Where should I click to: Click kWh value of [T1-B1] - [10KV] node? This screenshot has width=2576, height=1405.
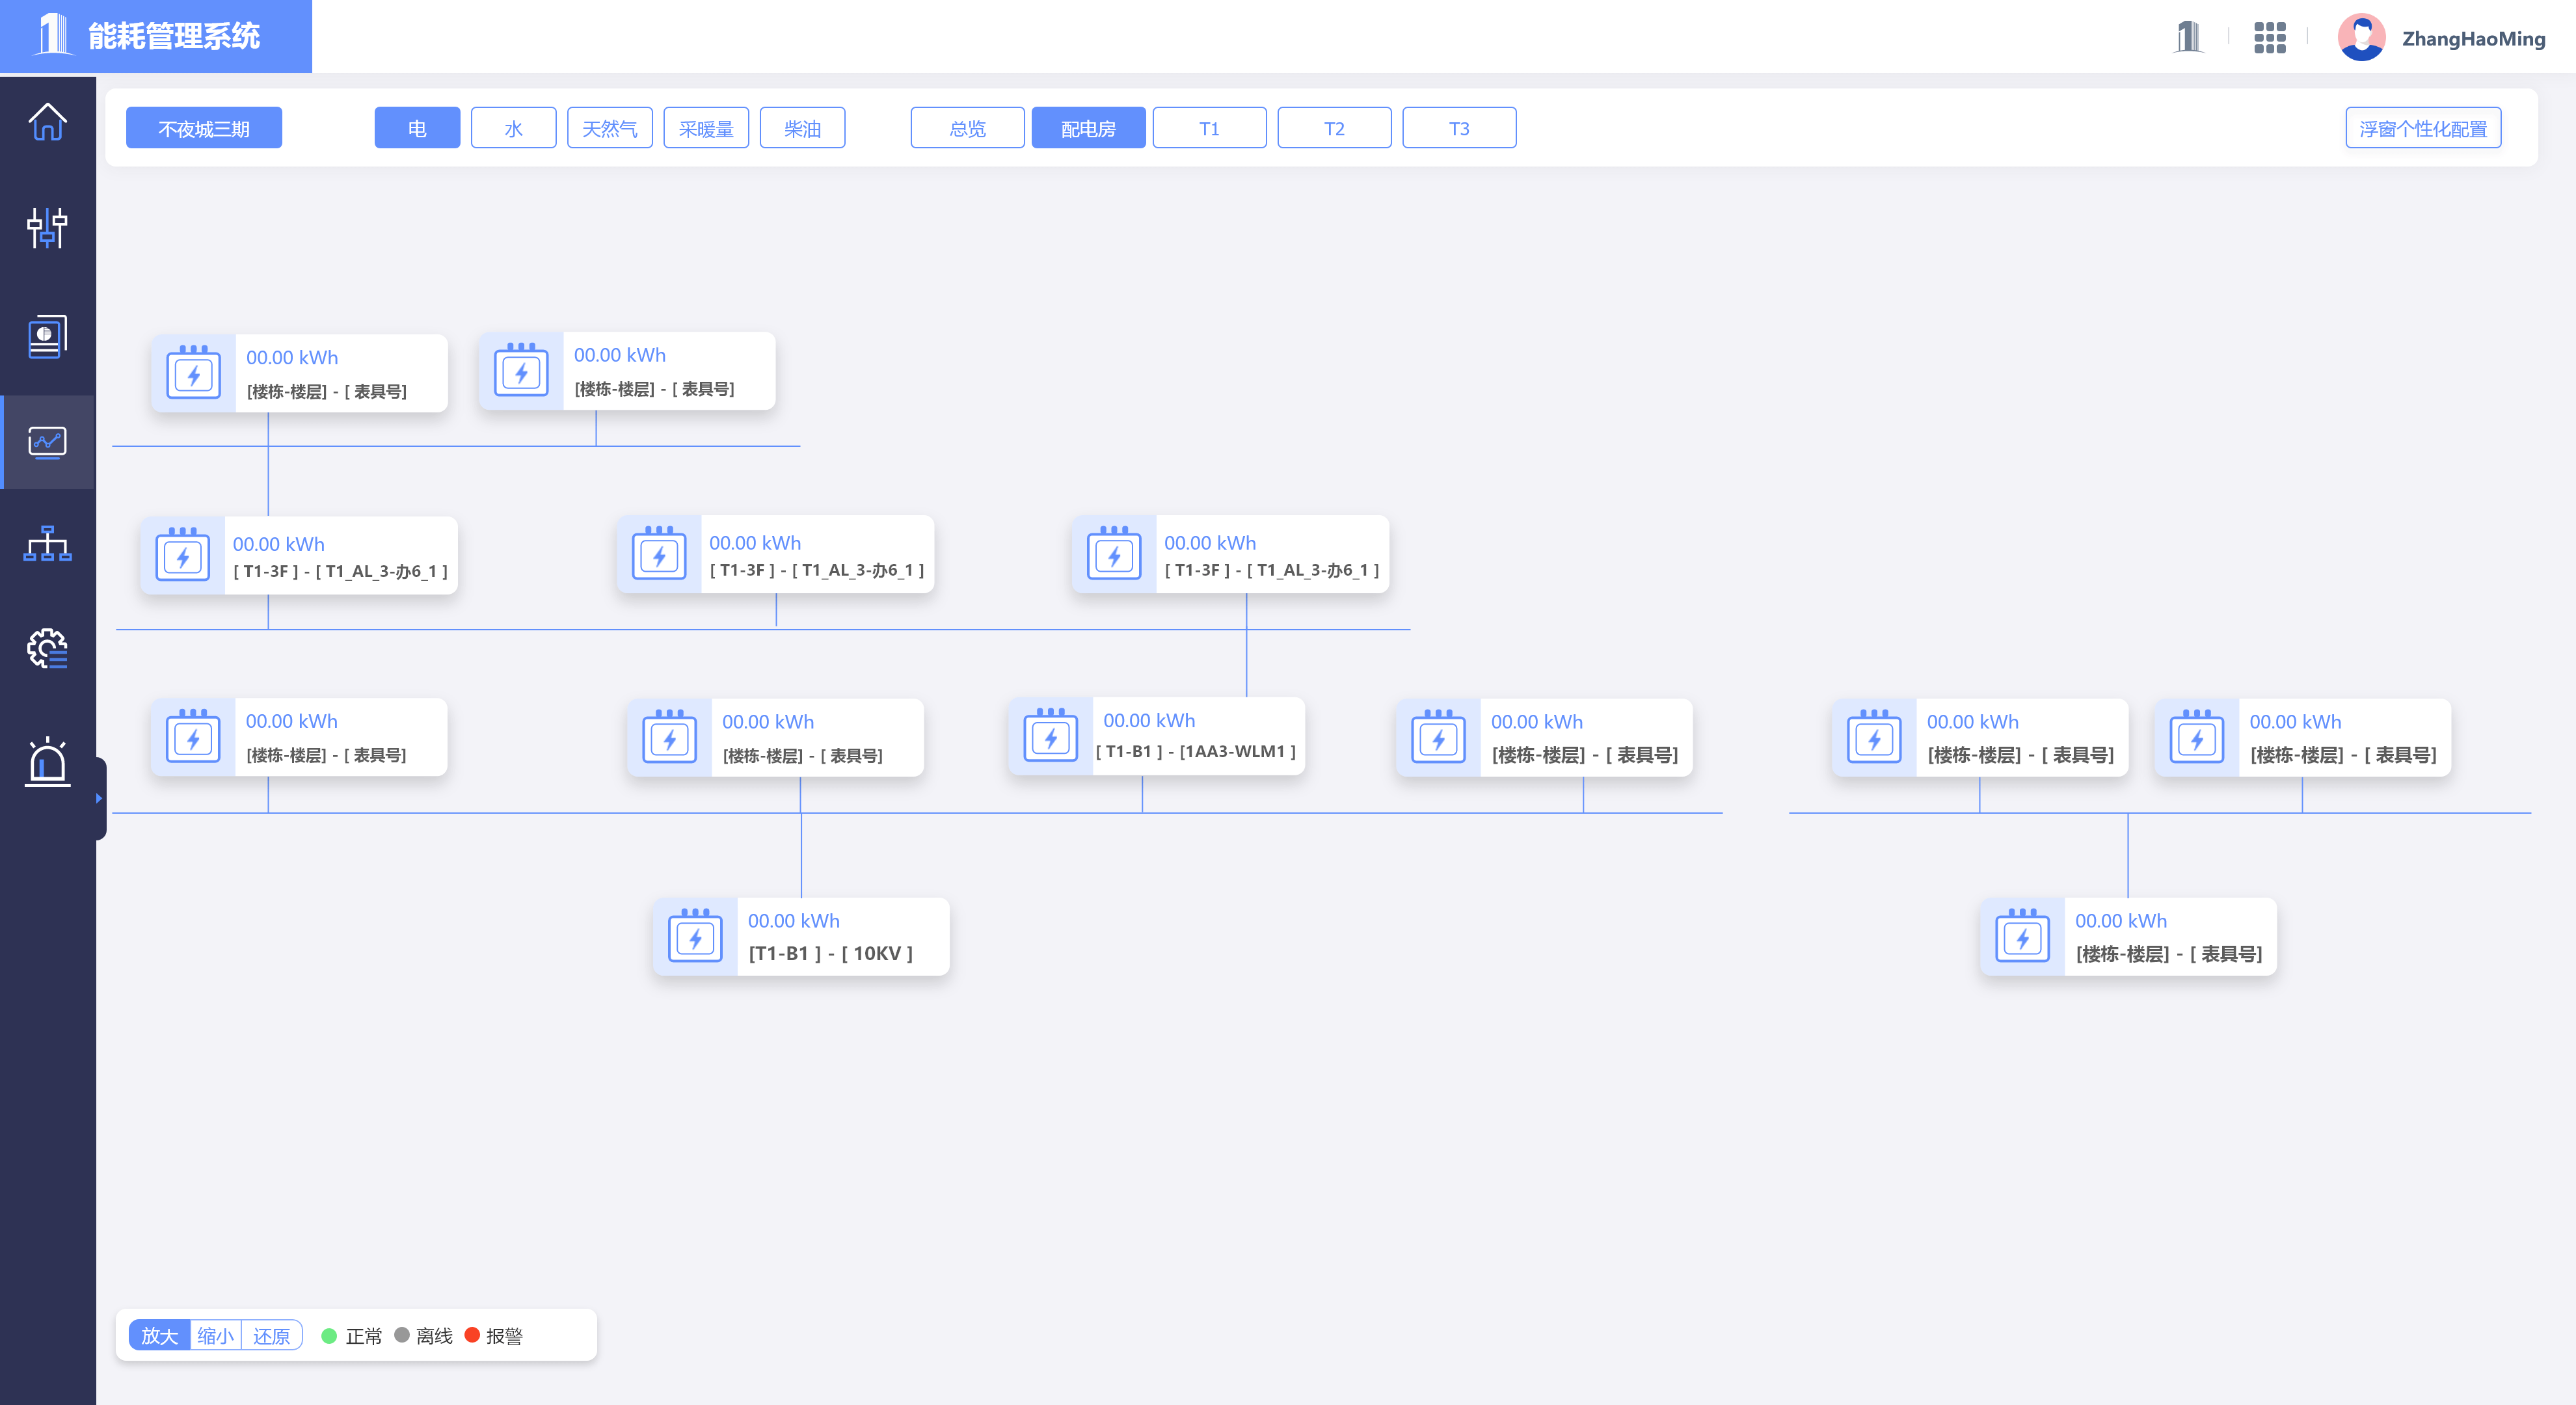(x=794, y=920)
